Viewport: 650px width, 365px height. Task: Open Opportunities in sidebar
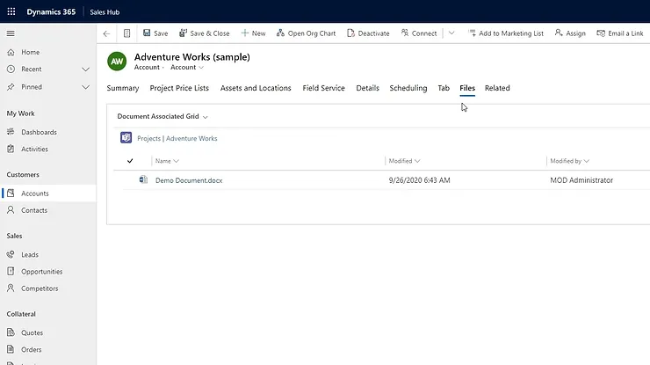(48, 271)
